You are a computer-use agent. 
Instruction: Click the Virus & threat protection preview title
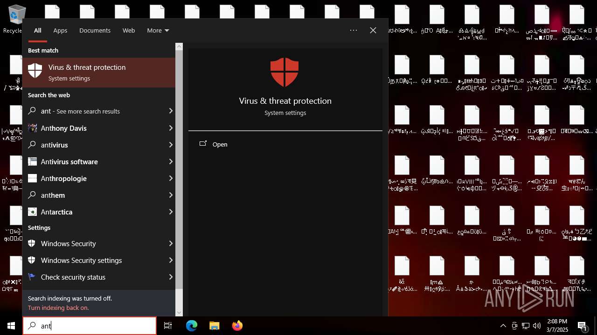285,101
